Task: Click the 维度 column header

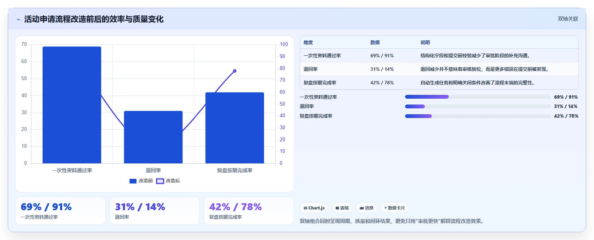Action: pyautogui.click(x=308, y=43)
